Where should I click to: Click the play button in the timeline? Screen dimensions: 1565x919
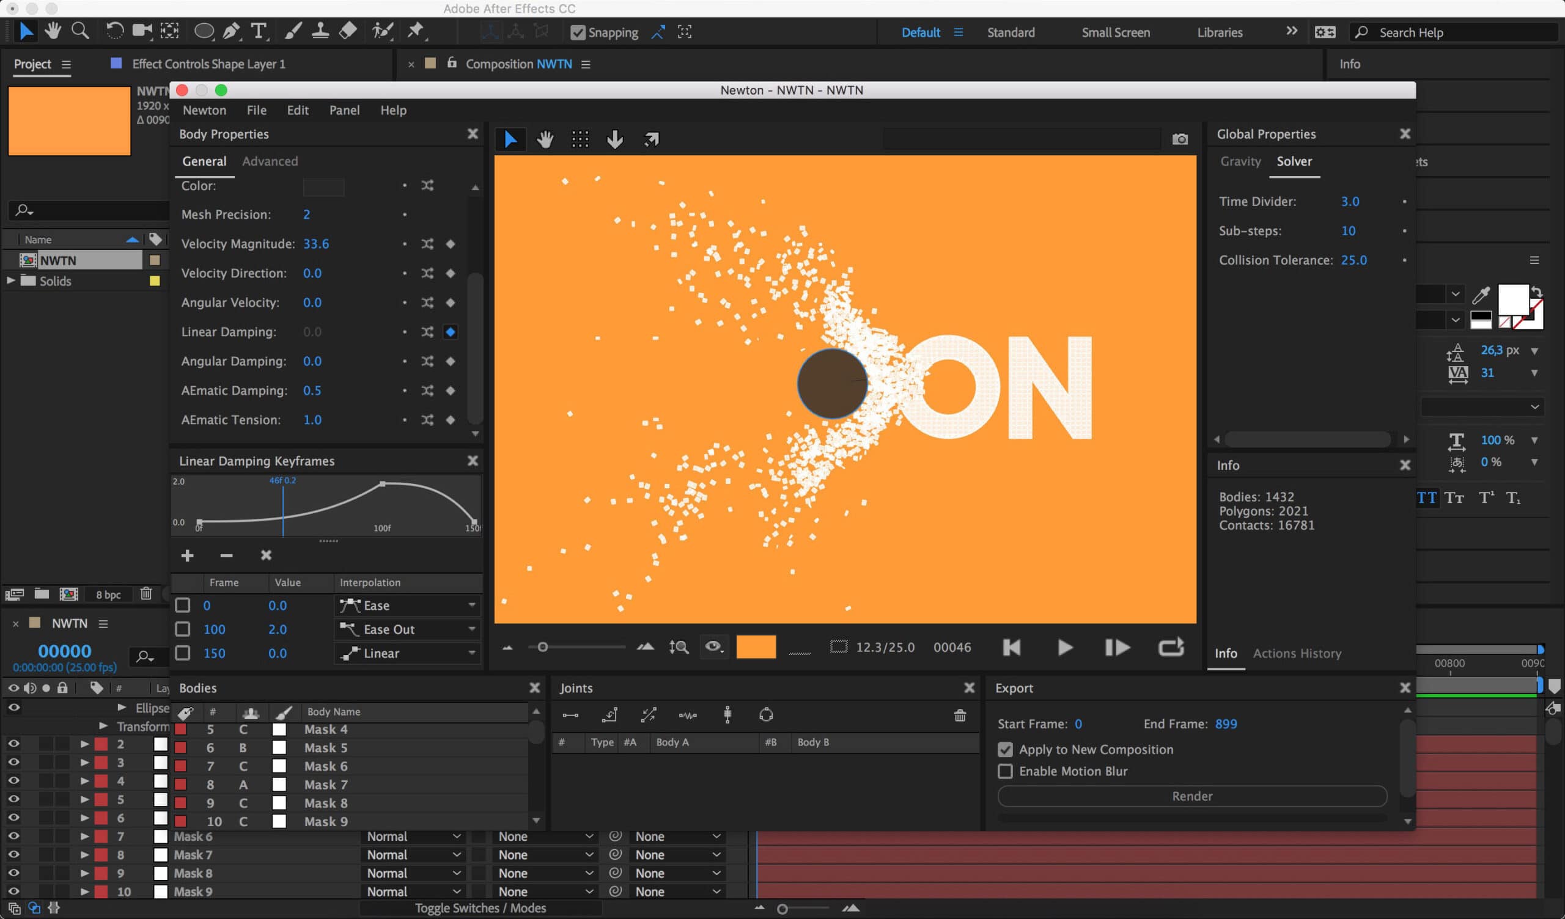[x=1062, y=646]
